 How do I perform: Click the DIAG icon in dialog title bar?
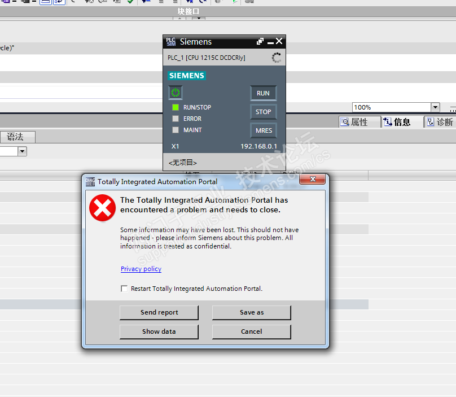90,182
